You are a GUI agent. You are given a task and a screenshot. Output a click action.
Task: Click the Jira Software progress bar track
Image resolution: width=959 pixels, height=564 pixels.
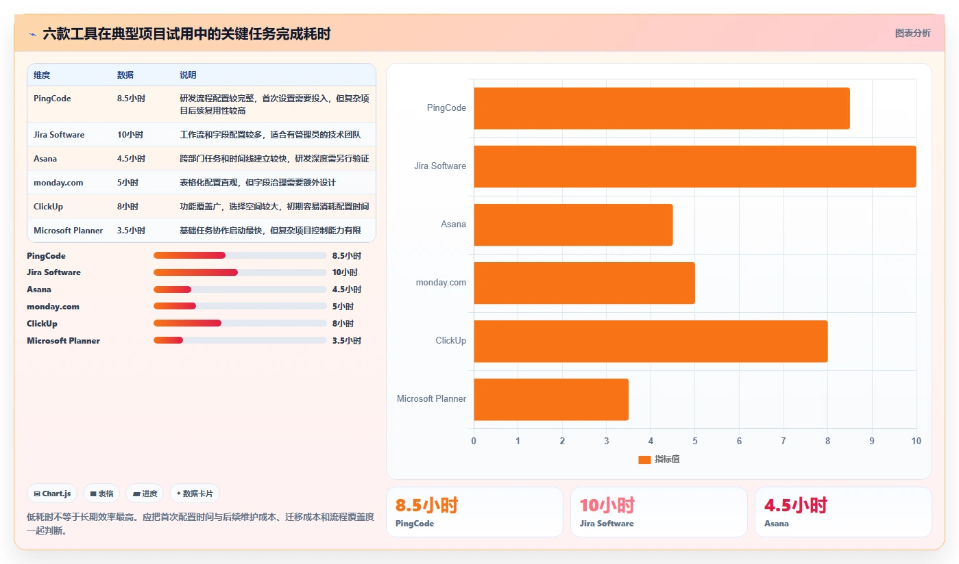pyautogui.click(x=240, y=272)
